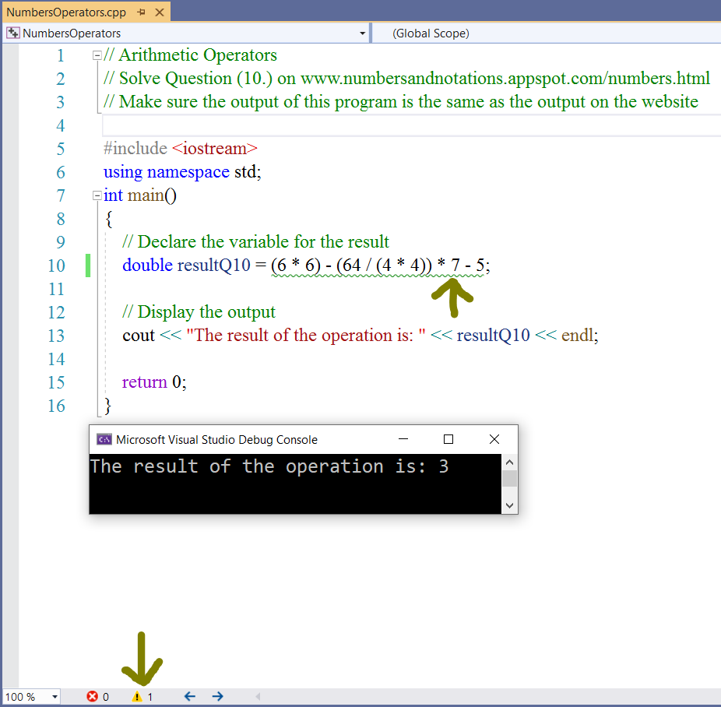Click the Debug Console window icon
Screen dimensions: 721x707
(x=104, y=439)
